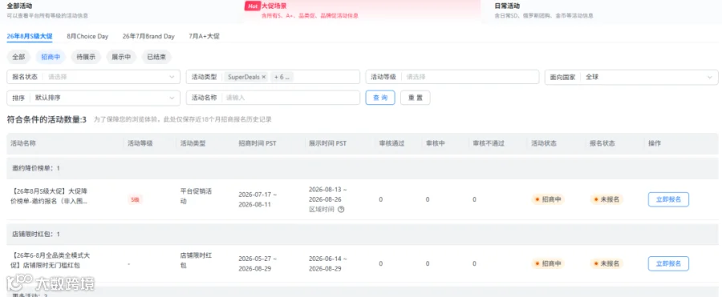The image size is (722, 297).
Task: Open the 大促降价榜单-邀约报名 activity name
Action: coord(49,195)
